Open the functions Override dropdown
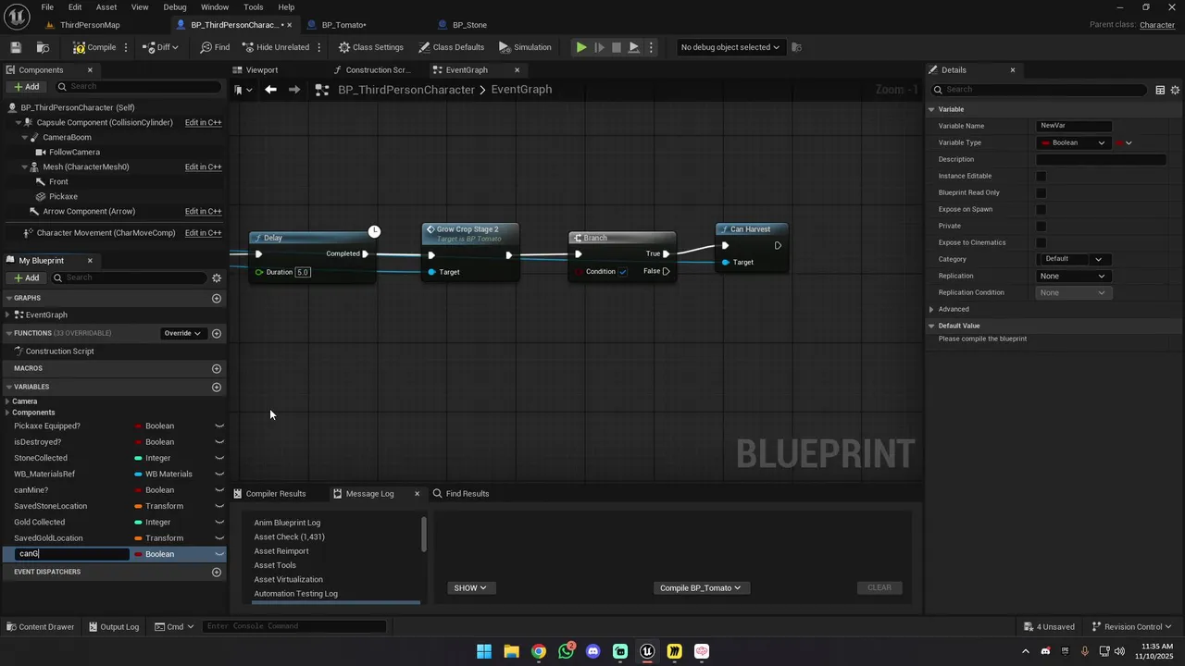Image resolution: width=1185 pixels, height=666 pixels. point(182,333)
